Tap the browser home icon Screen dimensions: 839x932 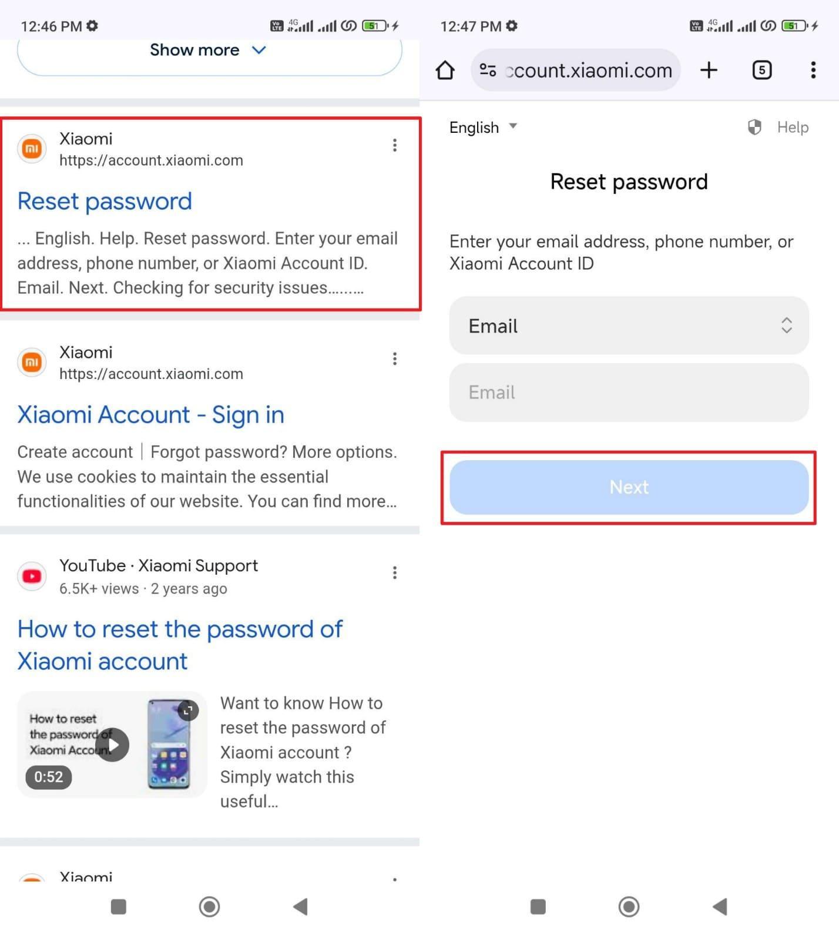[445, 71]
